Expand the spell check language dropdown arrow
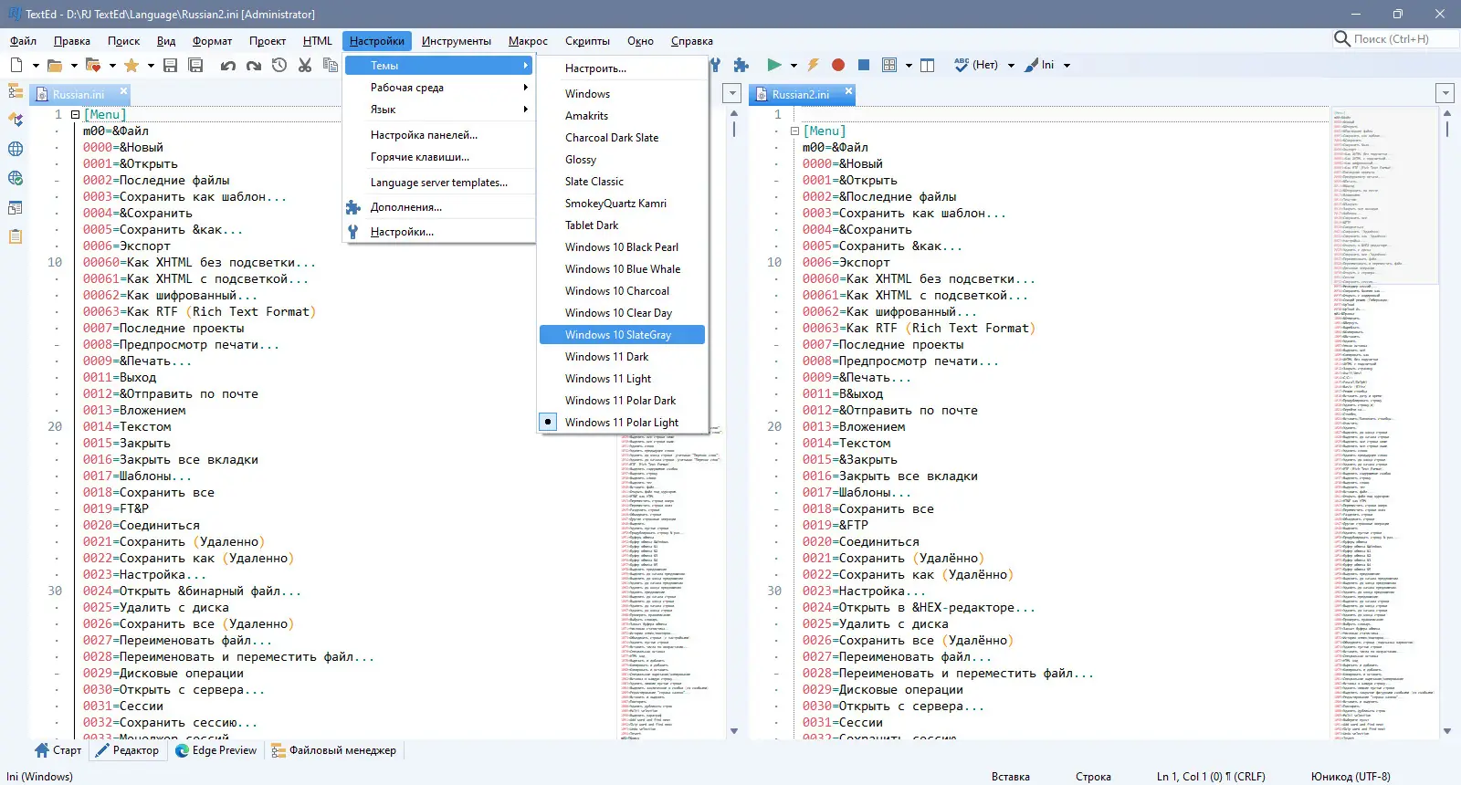The height and width of the screenshot is (785, 1461). coord(1011,66)
